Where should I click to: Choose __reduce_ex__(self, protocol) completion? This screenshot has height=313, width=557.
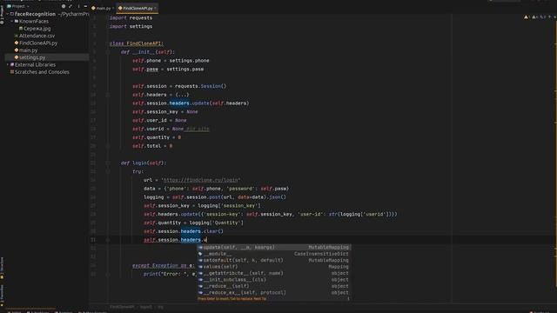click(274, 293)
